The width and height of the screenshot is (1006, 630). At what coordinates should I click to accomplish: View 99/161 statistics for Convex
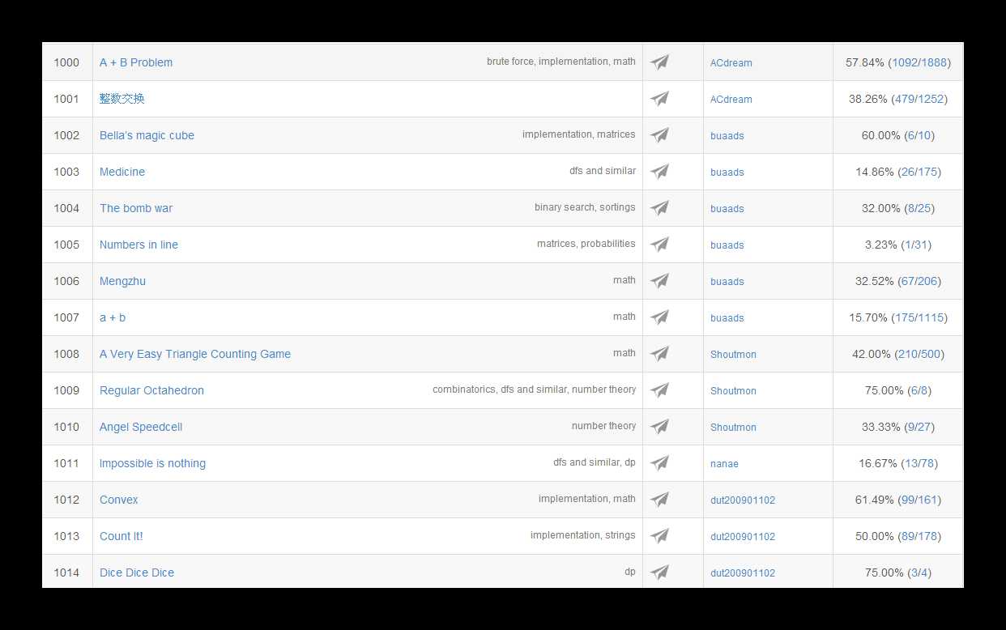pos(919,500)
